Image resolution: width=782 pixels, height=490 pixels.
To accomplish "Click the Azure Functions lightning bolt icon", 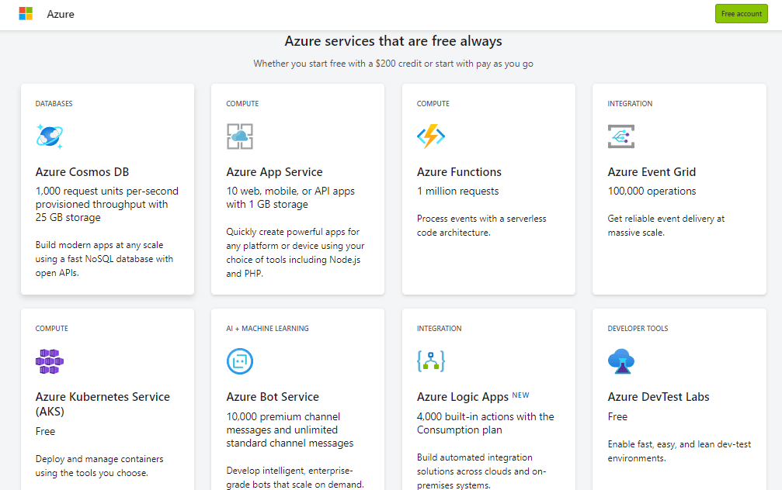I will [431, 136].
